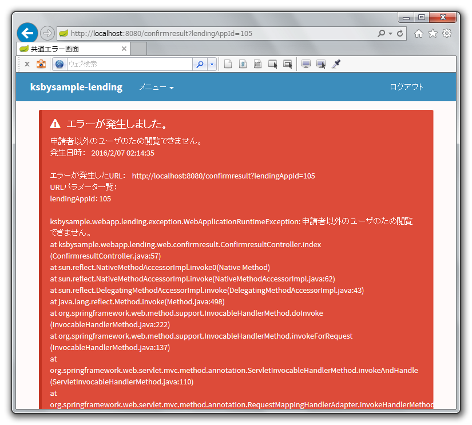Click the java.lang.reflect.Method.invoke stack line
This screenshot has height=425, width=472.
[x=137, y=301]
